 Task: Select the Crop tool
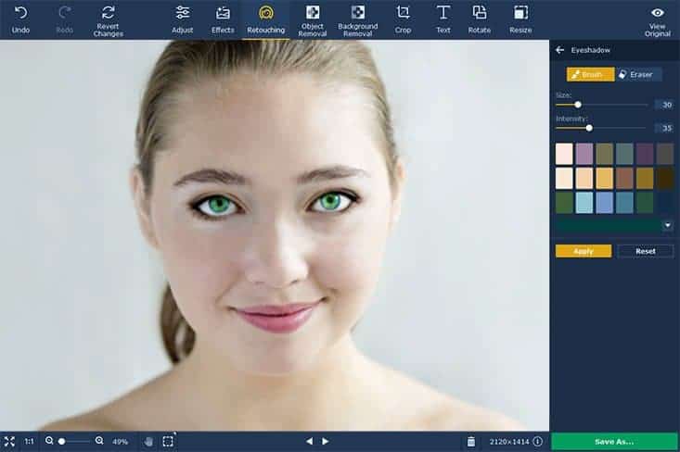click(x=403, y=13)
